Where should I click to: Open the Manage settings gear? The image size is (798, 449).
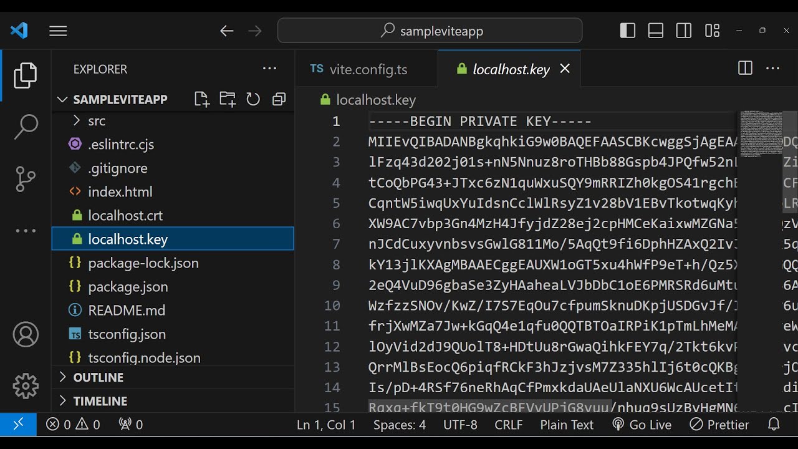point(26,386)
